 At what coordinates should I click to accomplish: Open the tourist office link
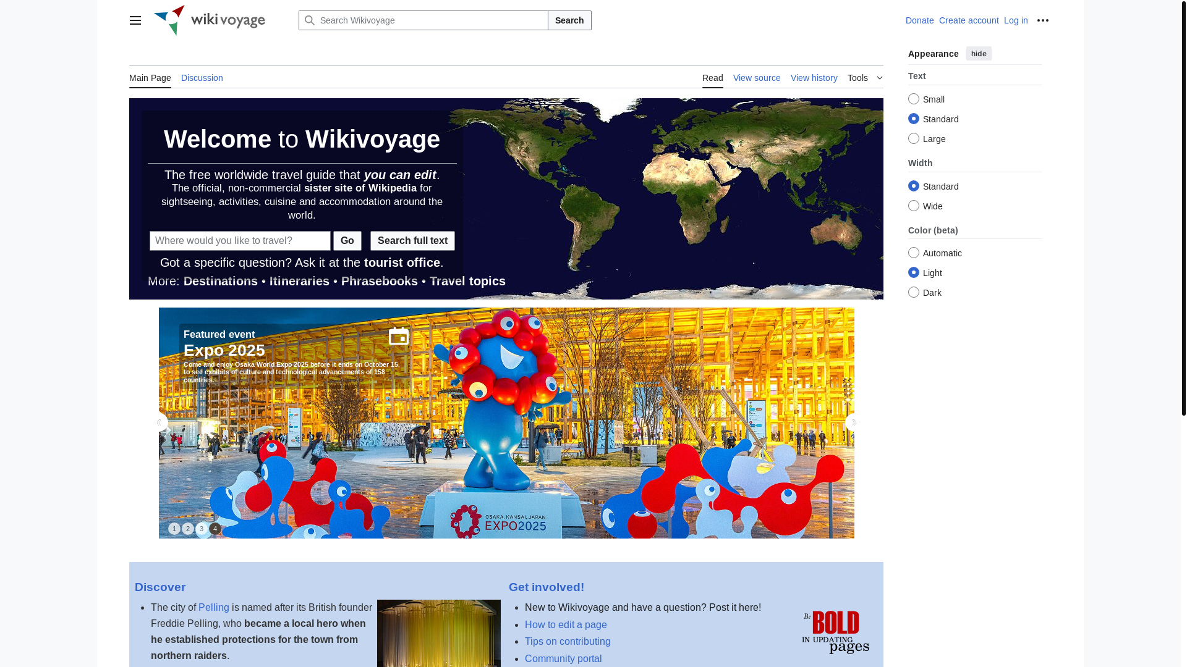coord(402,262)
